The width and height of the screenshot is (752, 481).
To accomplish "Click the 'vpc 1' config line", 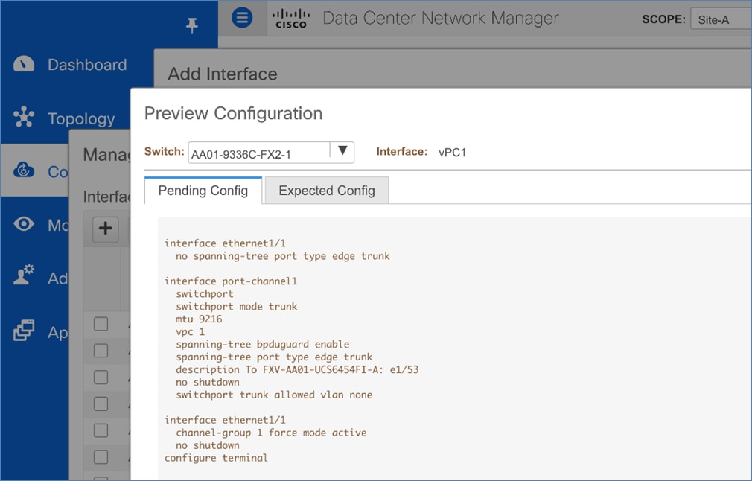I will [190, 332].
